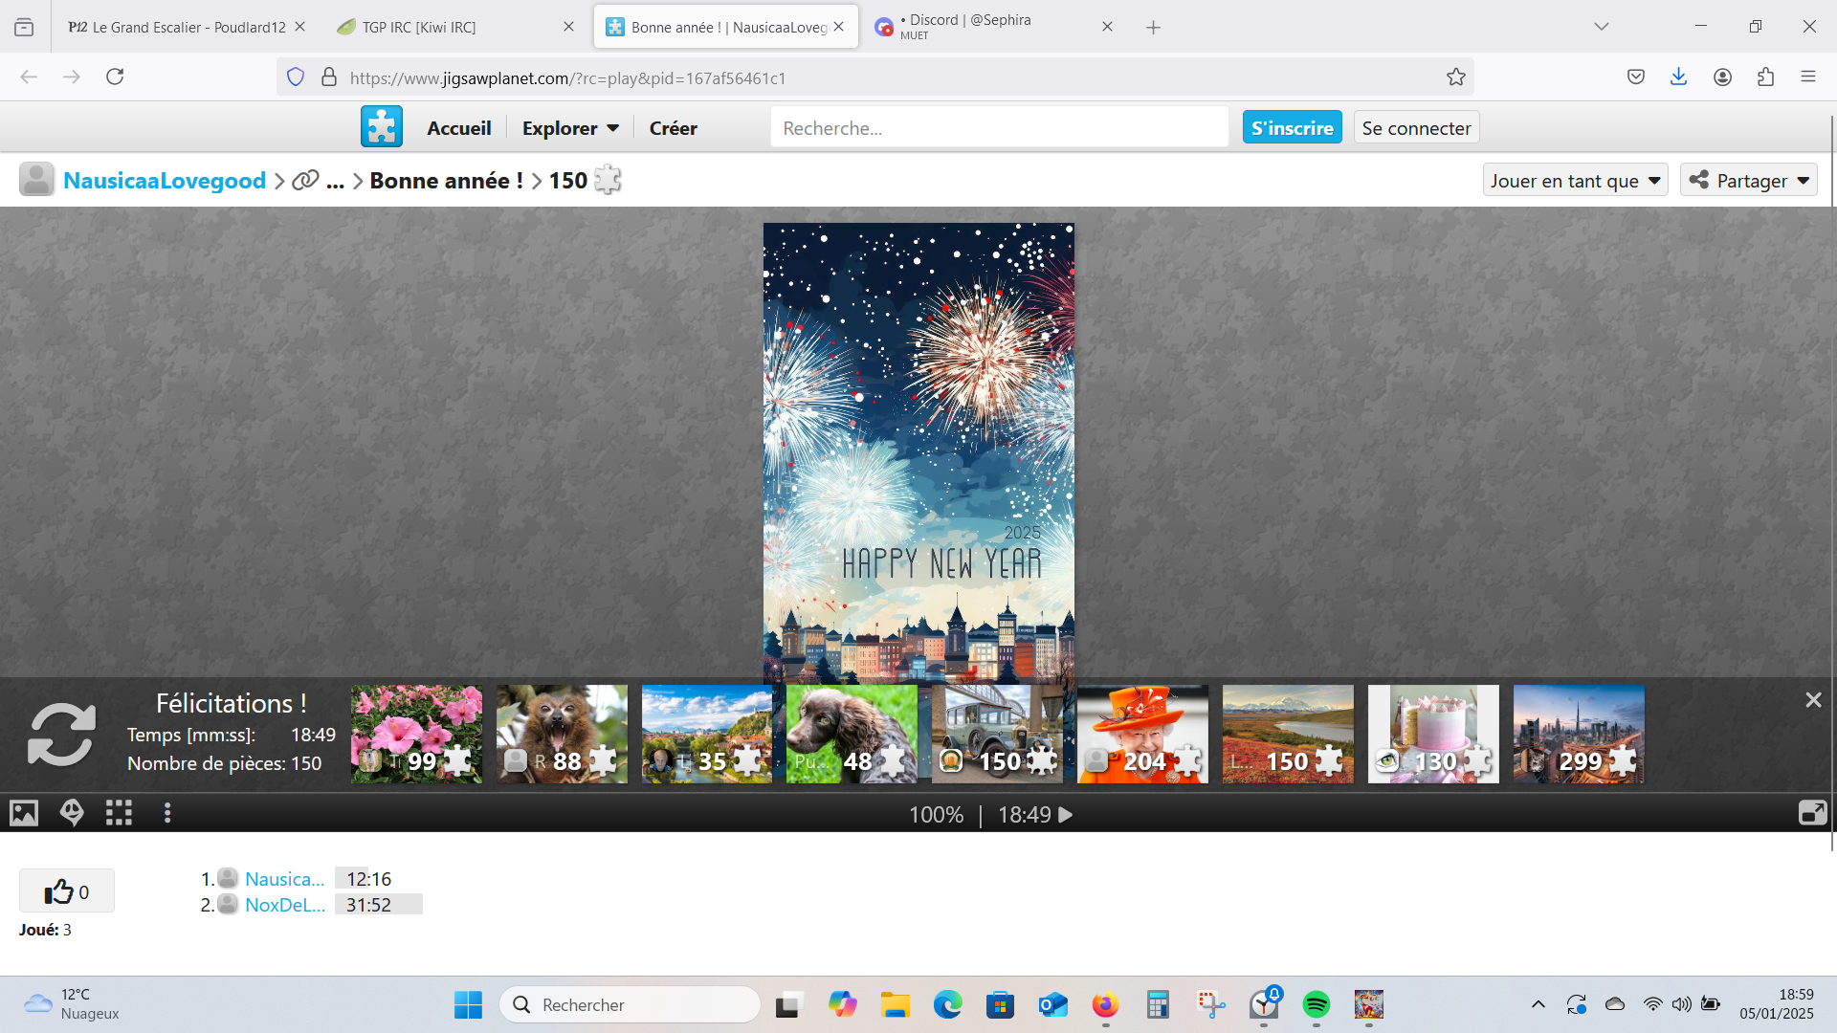Viewport: 1837px width, 1033px height.
Task: Click the ghost image helper icon
Action: coord(72,813)
